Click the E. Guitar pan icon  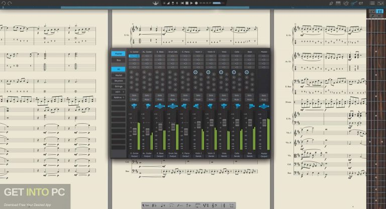(134, 106)
